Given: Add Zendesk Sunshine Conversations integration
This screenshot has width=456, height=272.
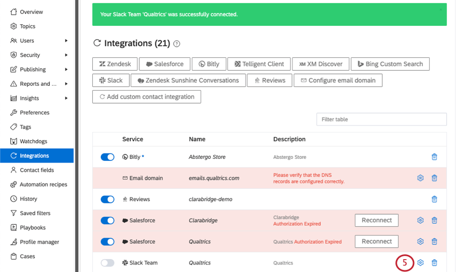Looking at the screenshot, I should 188,80.
